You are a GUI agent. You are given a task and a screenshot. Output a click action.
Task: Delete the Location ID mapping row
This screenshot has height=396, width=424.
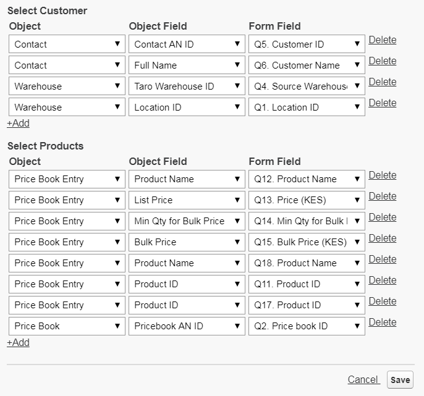click(383, 103)
